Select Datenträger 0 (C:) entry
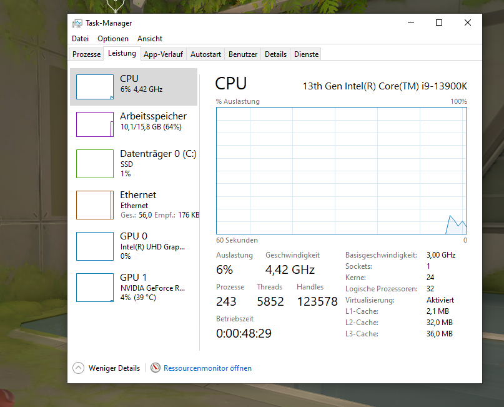Image resolution: width=504 pixels, height=407 pixels. [134, 163]
